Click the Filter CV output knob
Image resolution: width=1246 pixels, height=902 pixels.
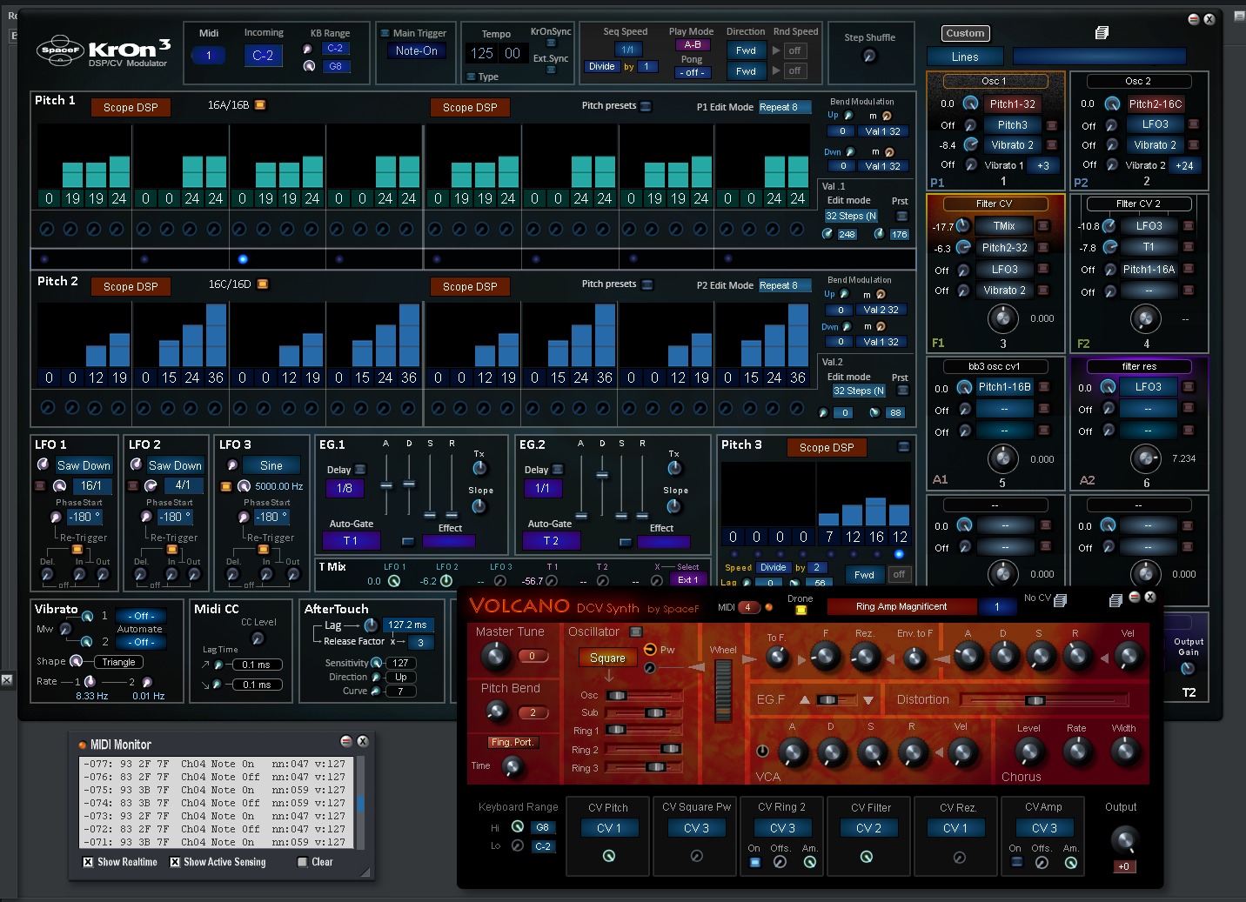pos(1002,319)
